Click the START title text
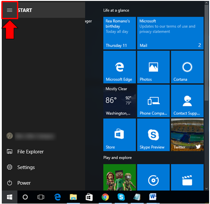Image resolution: width=210 pixels, height=204 pixels. pos(25,10)
